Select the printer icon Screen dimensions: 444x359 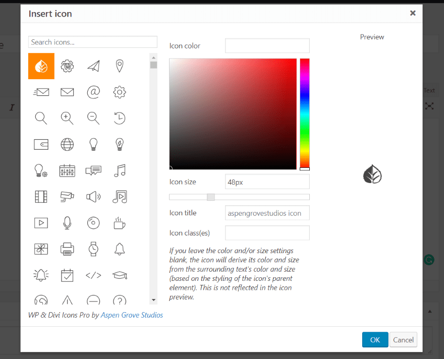pyautogui.click(x=67, y=249)
